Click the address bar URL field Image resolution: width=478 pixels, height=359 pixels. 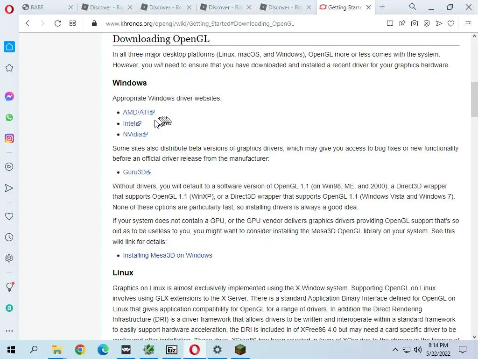pyautogui.click(x=200, y=23)
